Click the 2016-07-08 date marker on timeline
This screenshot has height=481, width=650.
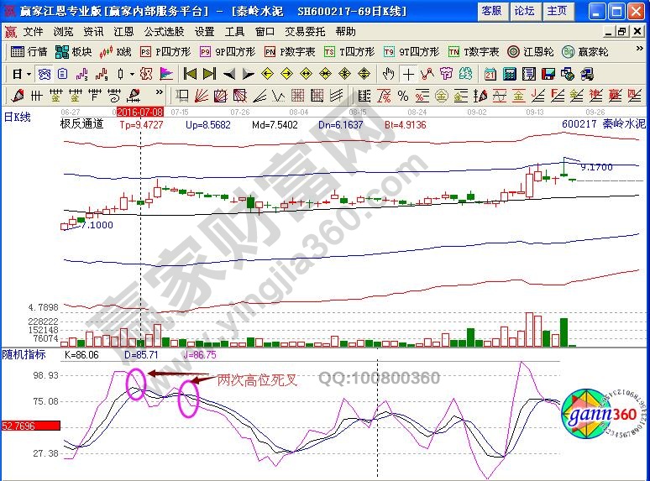140,111
